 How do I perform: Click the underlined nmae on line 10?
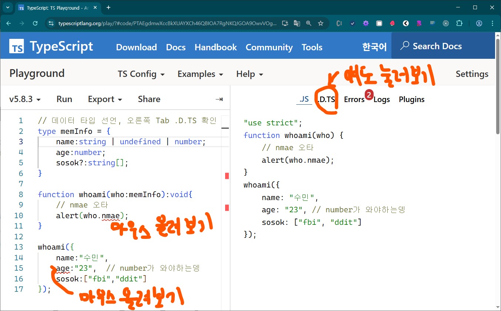(111, 216)
